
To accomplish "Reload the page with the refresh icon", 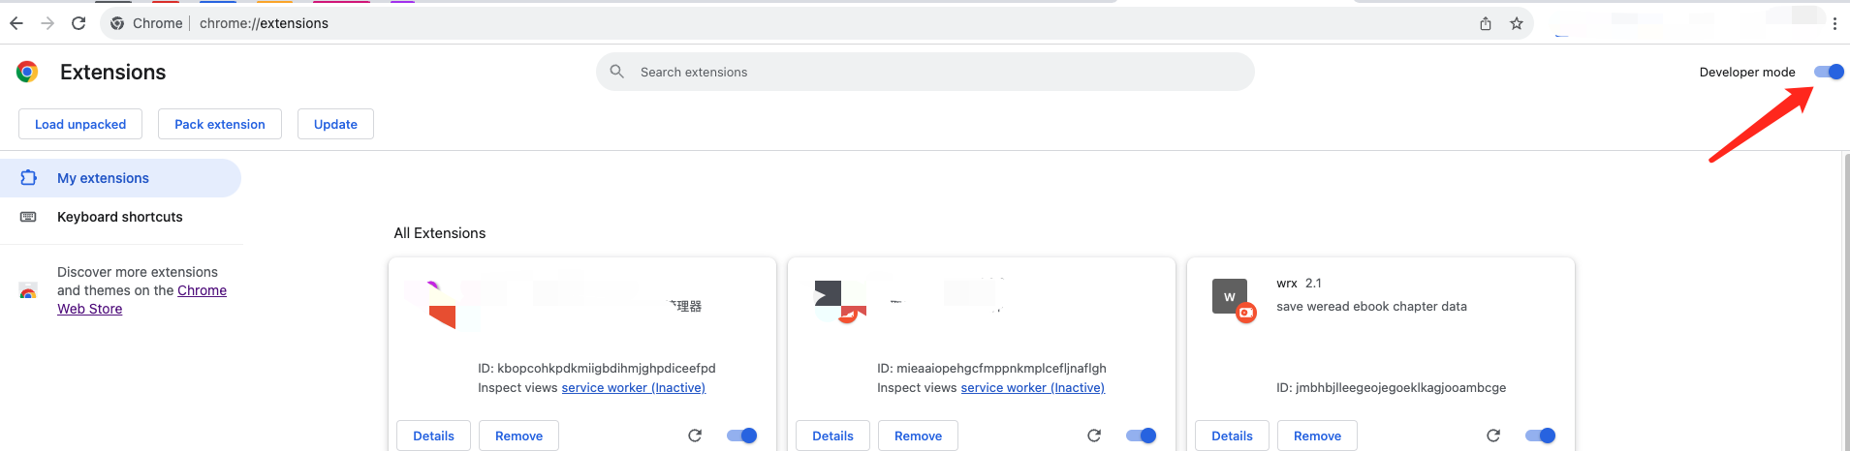I will click(x=78, y=23).
